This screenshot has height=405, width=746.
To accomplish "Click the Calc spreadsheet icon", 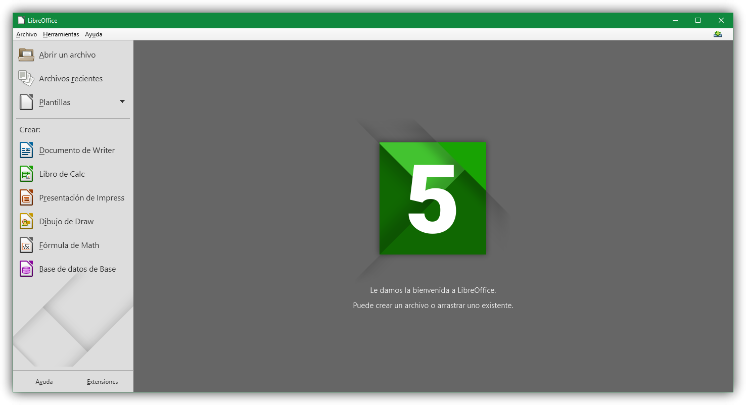I will [x=26, y=174].
